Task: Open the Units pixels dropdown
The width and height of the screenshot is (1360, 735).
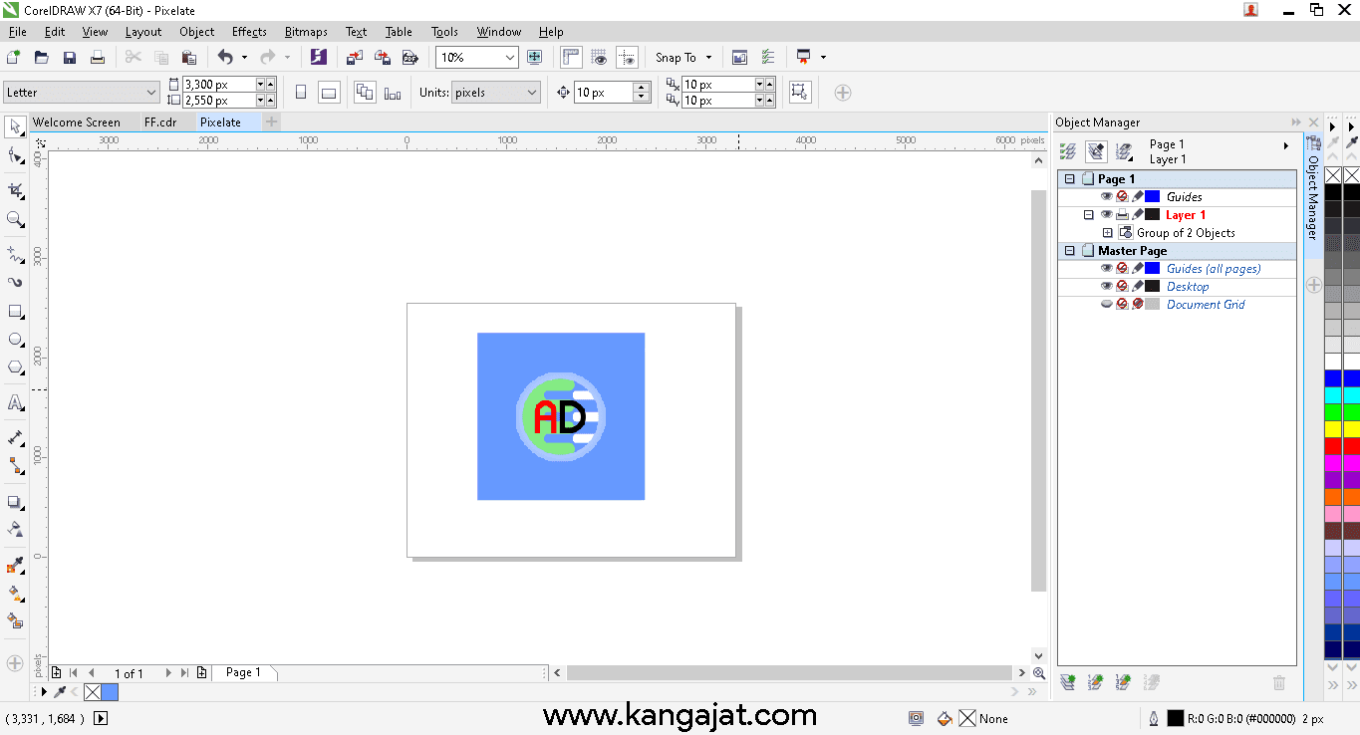Action: coord(532,93)
